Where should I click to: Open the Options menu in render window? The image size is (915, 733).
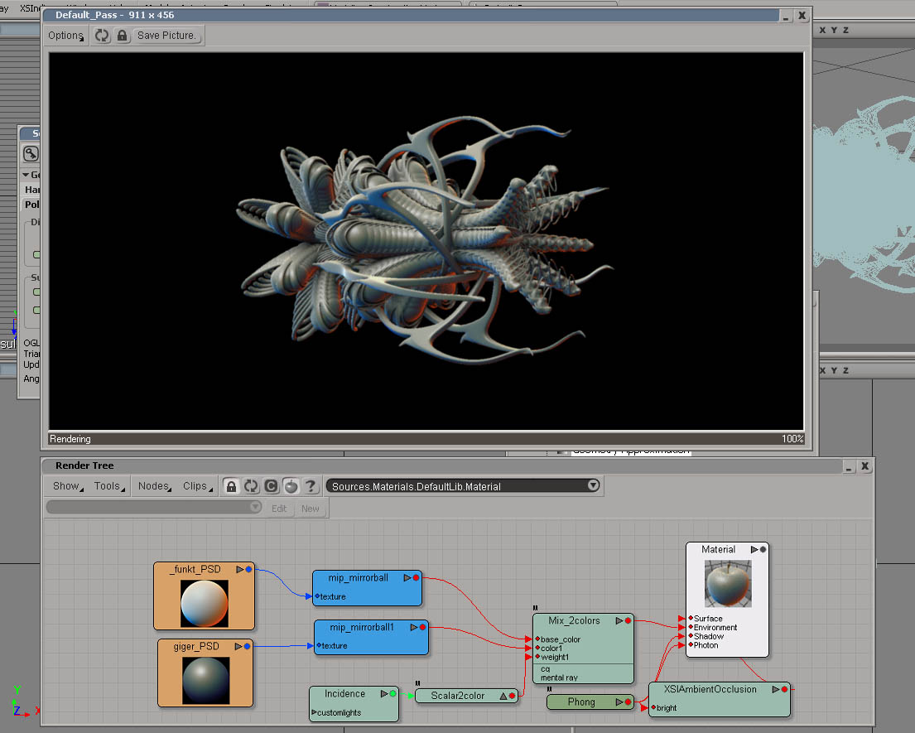(65, 36)
